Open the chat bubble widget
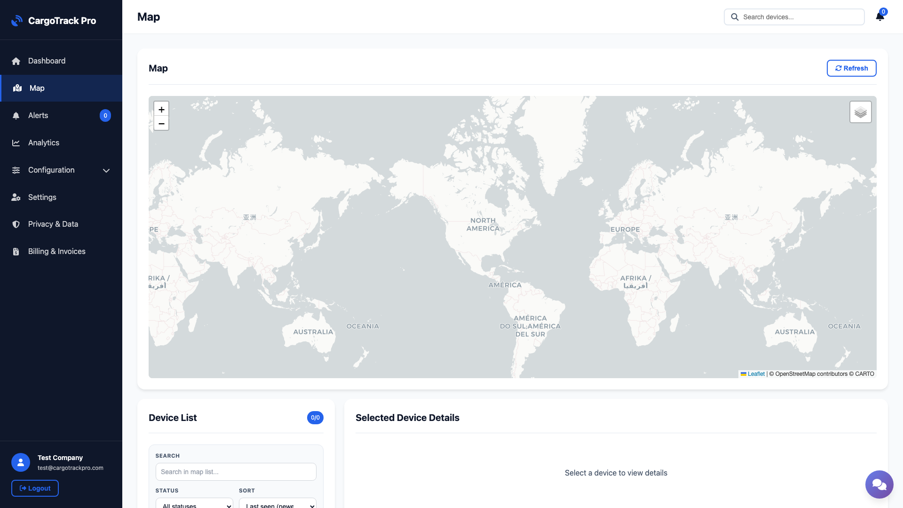The height and width of the screenshot is (508, 903). (x=879, y=484)
